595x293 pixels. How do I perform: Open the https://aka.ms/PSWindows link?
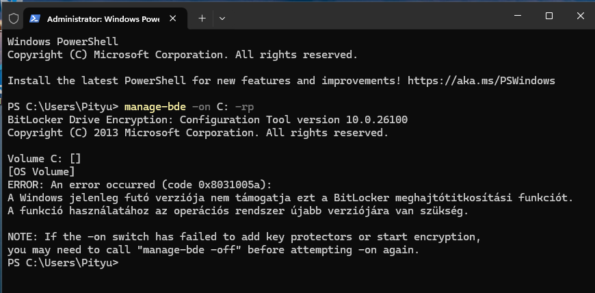[x=481, y=81]
